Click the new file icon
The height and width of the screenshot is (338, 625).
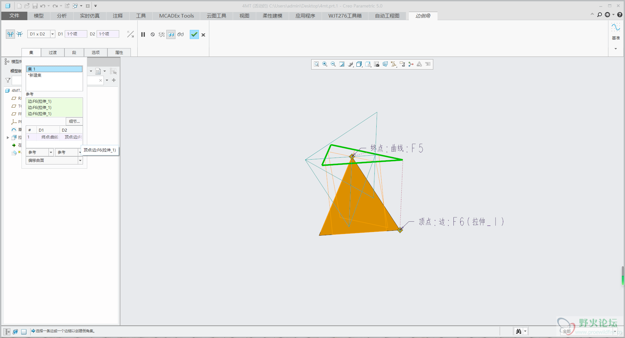19,6
